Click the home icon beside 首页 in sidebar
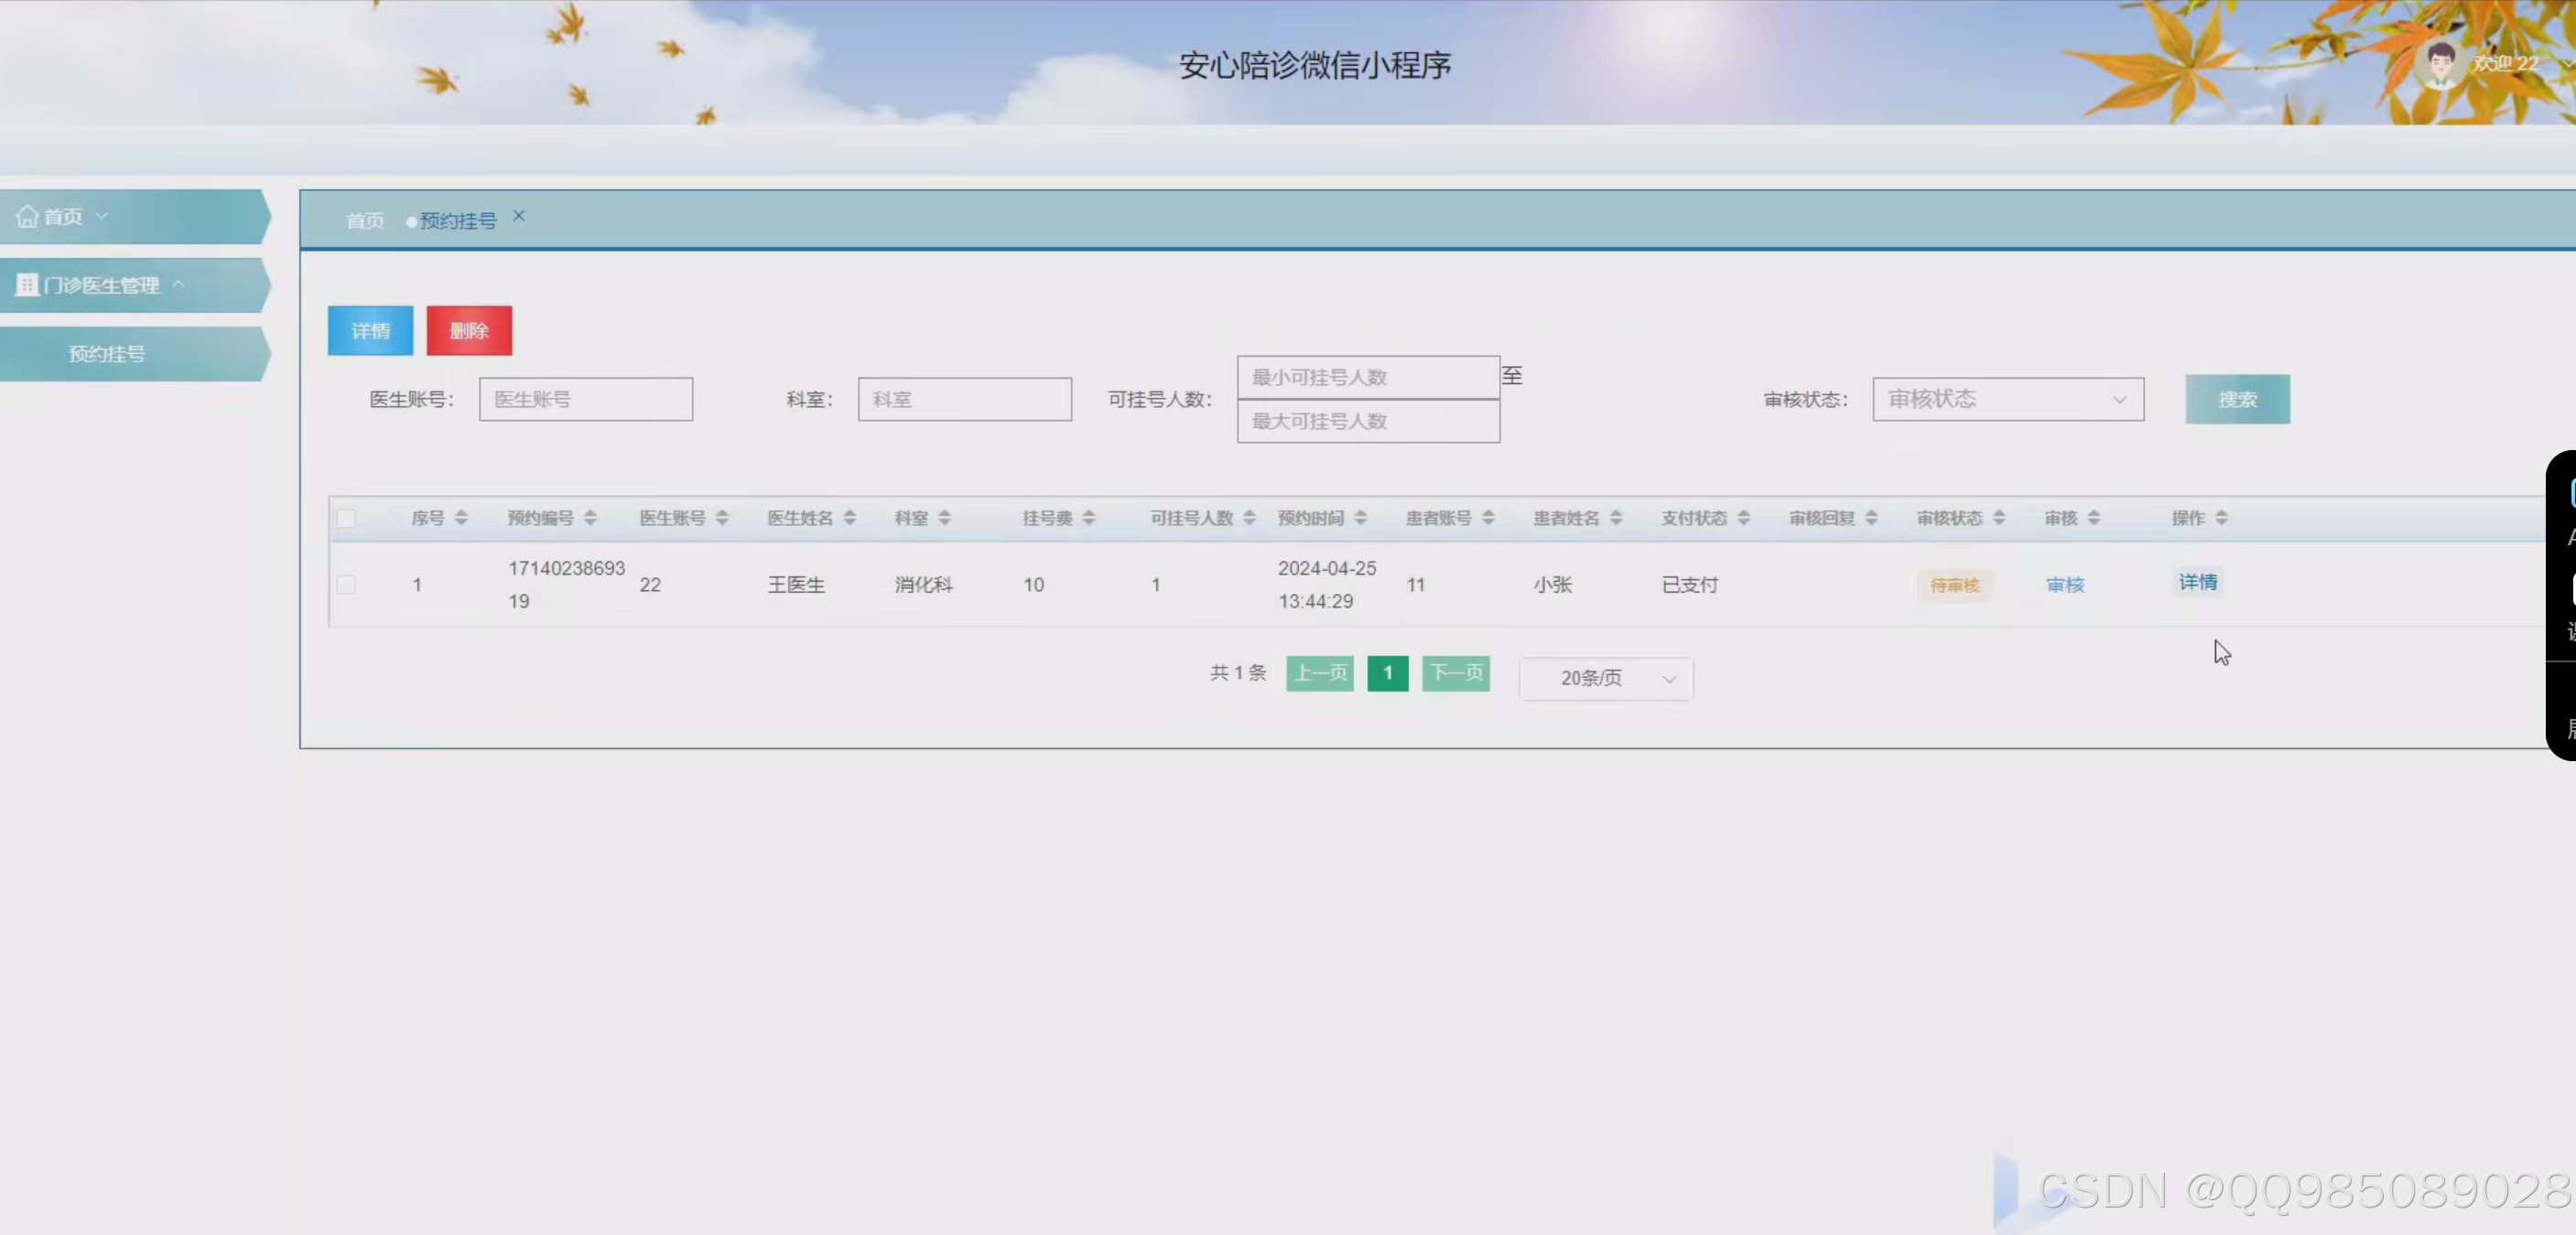The image size is (2576, 1235). click(x=27, y=216)
